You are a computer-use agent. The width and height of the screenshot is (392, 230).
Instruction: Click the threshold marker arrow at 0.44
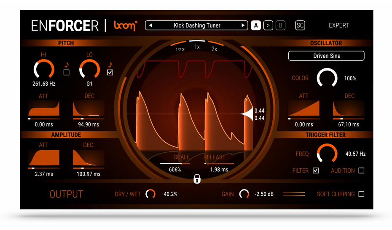(246, 114)
